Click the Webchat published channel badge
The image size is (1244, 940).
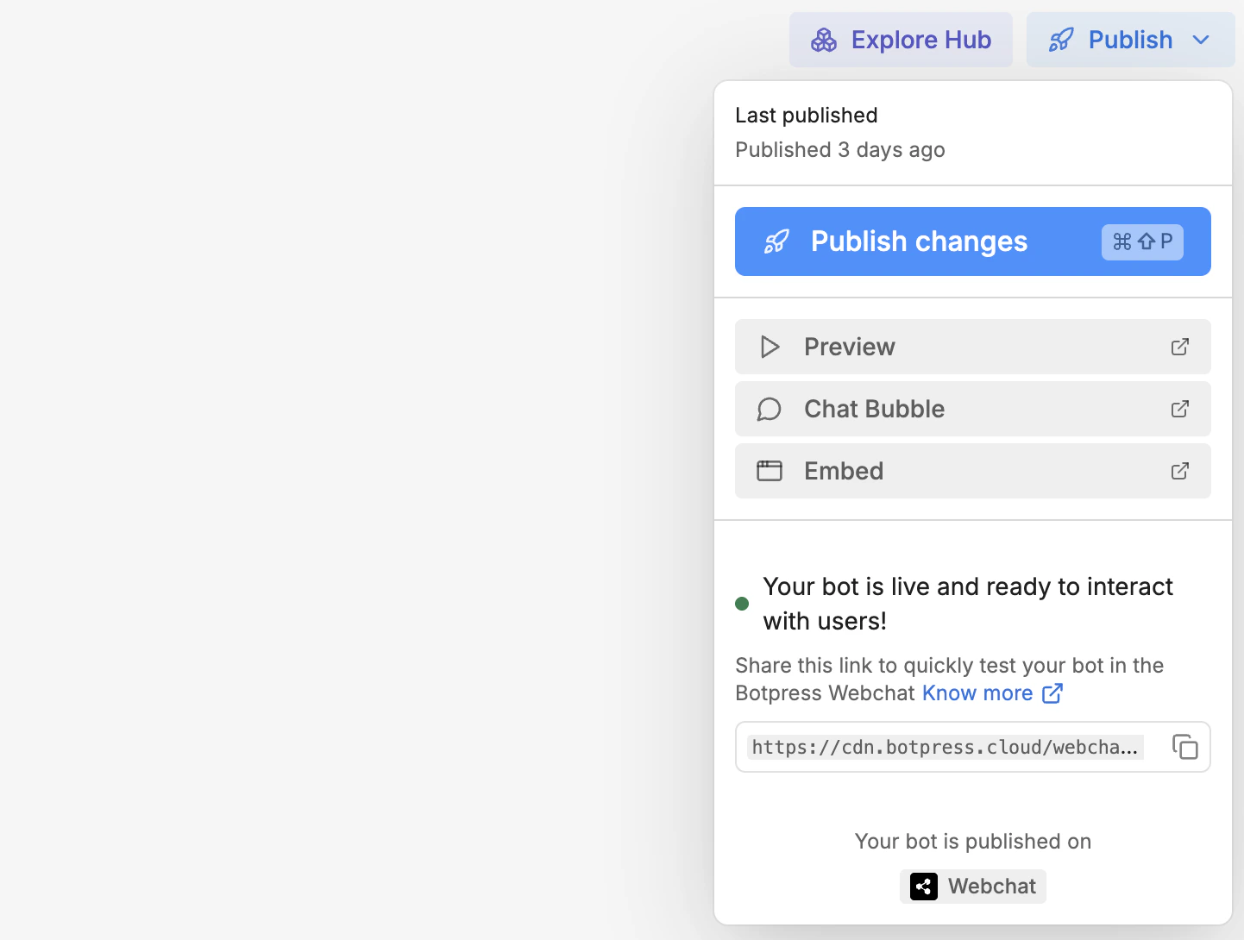(973, 887)
